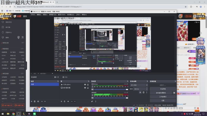Delete the selected scene via trash icon
207x116 pixels.
(x=35, y=101)
